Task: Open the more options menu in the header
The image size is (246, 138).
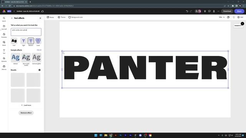Action: coord(218,11)
